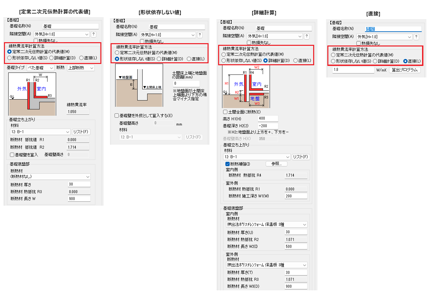Click the ? help button in first panel
The width and height of the screenshot is (429, 293).
pos(93,34)
